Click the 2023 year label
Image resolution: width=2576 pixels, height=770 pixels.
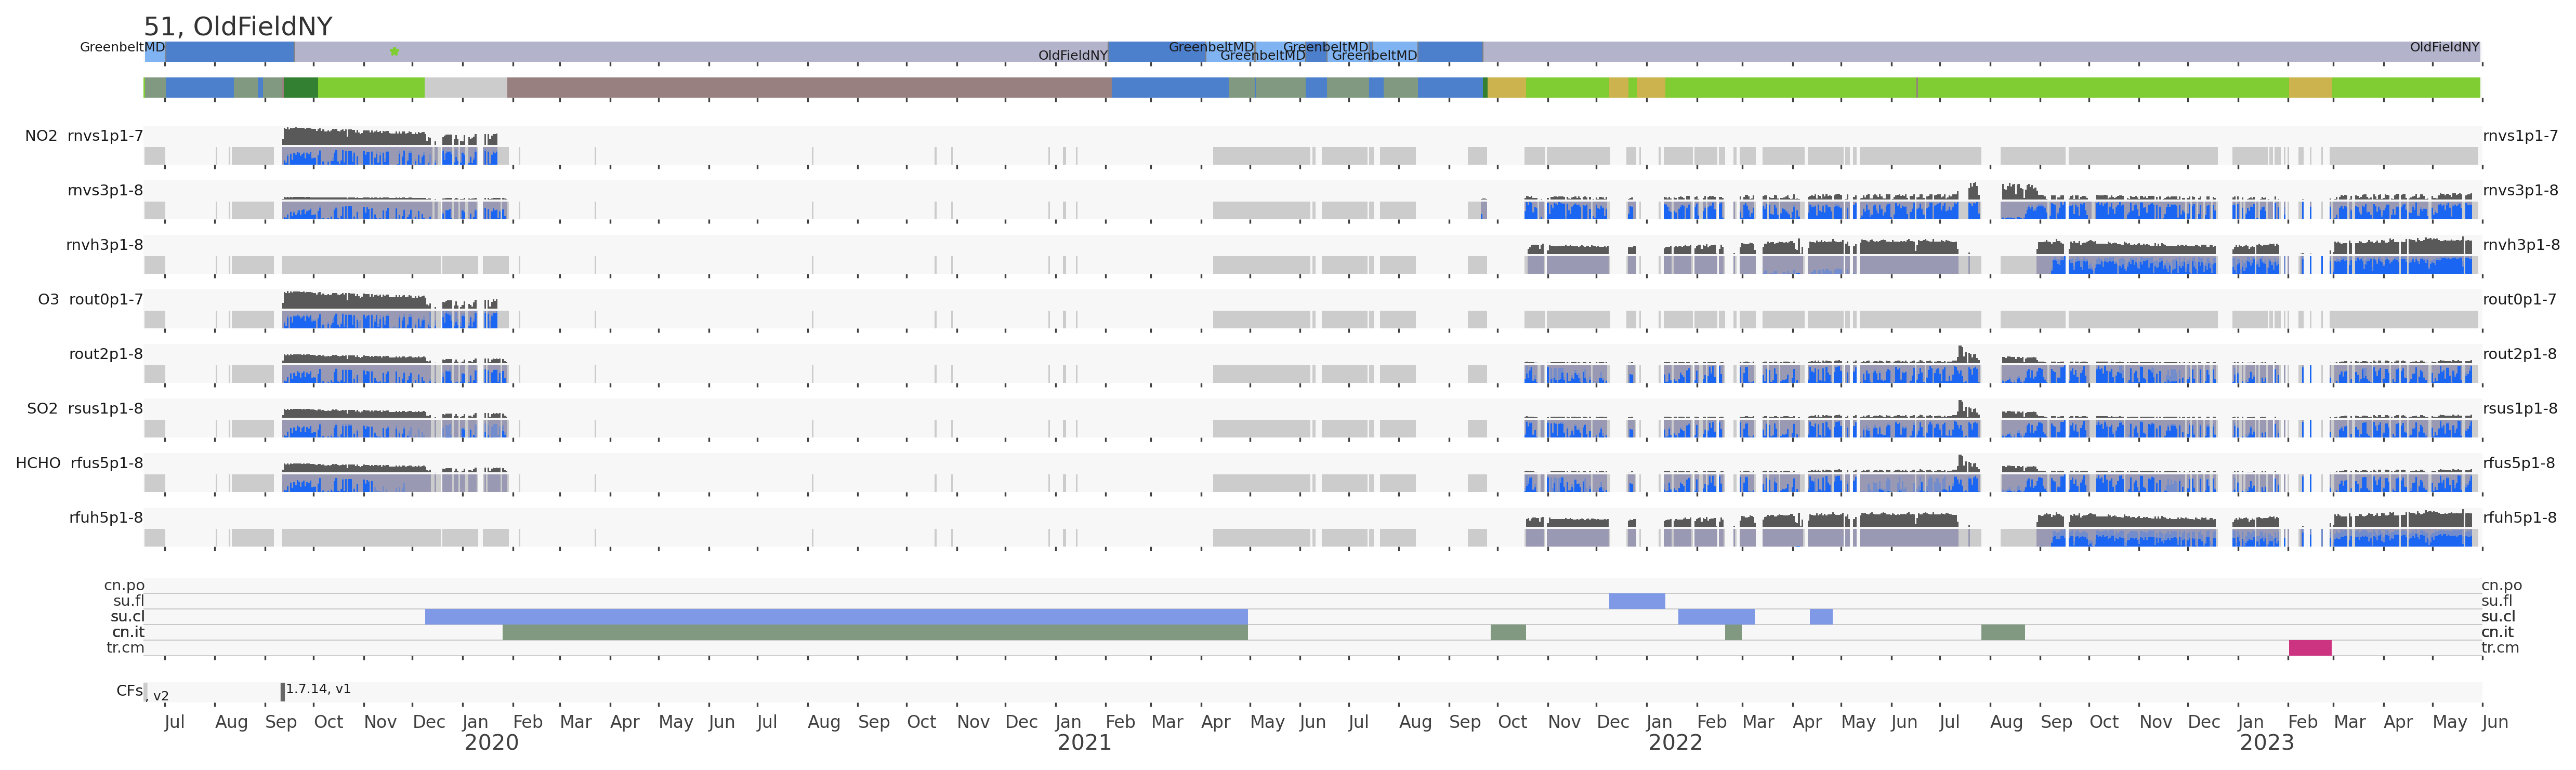click(2266, 743)
